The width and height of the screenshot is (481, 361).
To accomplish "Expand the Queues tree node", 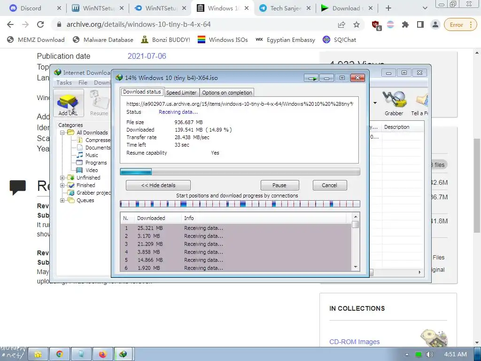I will coord(62,200).
